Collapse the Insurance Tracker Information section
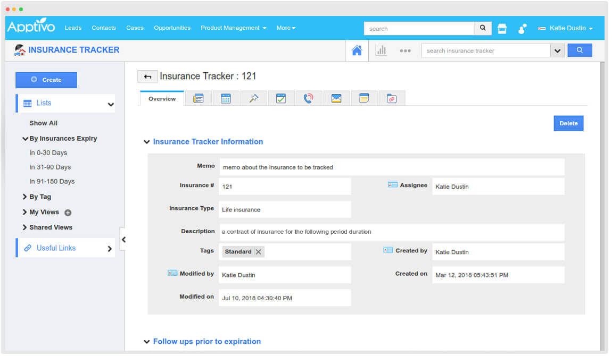The height and width of the screenshot is (356, 612). 147,142
